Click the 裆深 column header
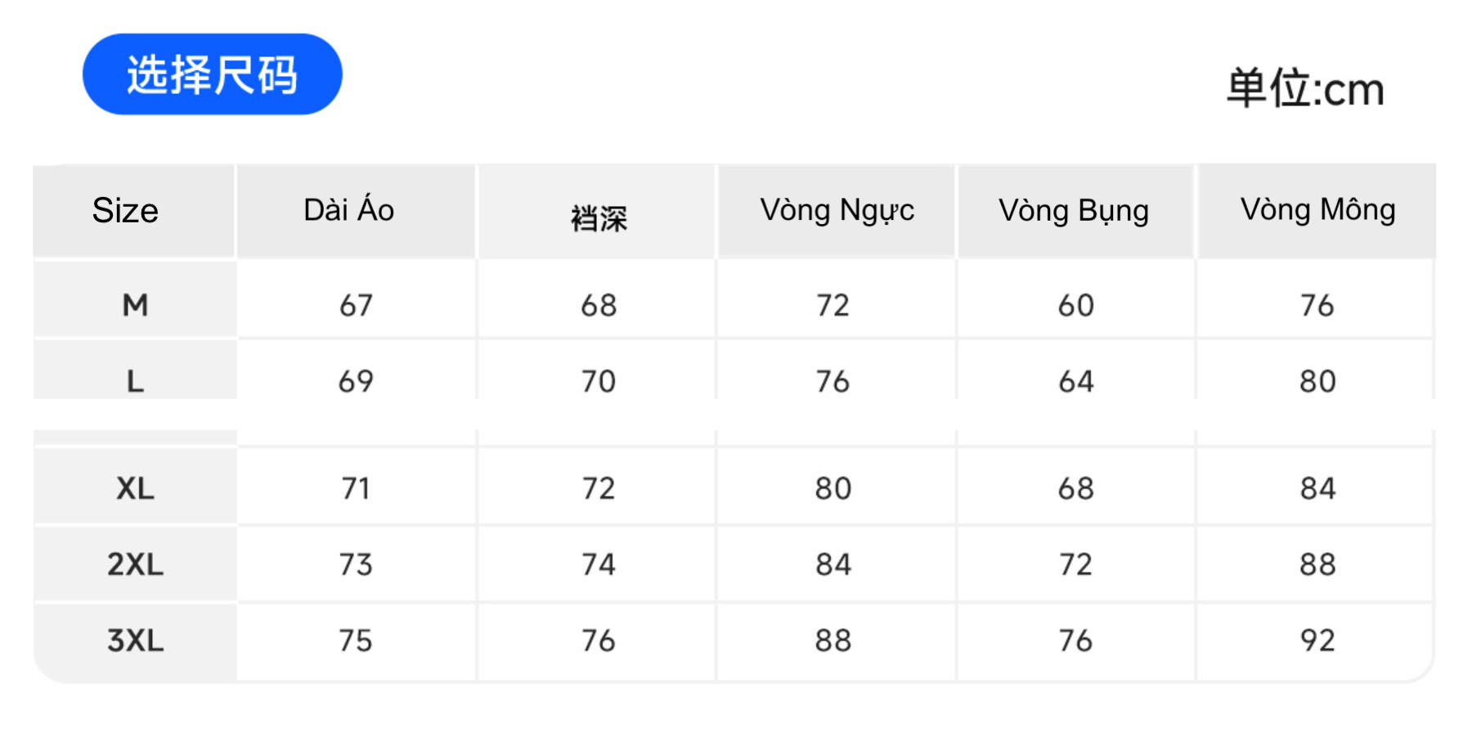This screenshot has width=1472, height=739. pos(599,218)
